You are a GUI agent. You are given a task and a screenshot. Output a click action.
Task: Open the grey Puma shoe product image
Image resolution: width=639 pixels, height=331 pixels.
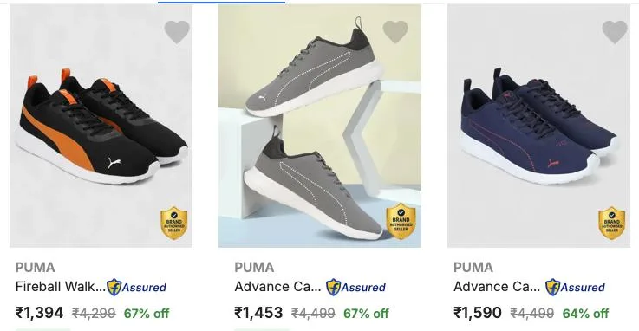click(x=320, y=126)
